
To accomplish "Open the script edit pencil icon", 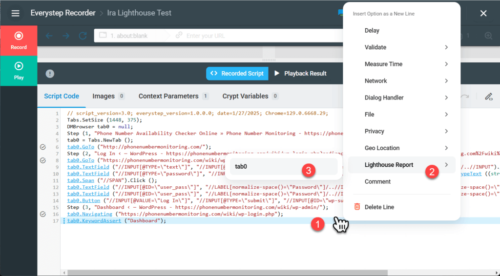I will [x=488, y=97].
